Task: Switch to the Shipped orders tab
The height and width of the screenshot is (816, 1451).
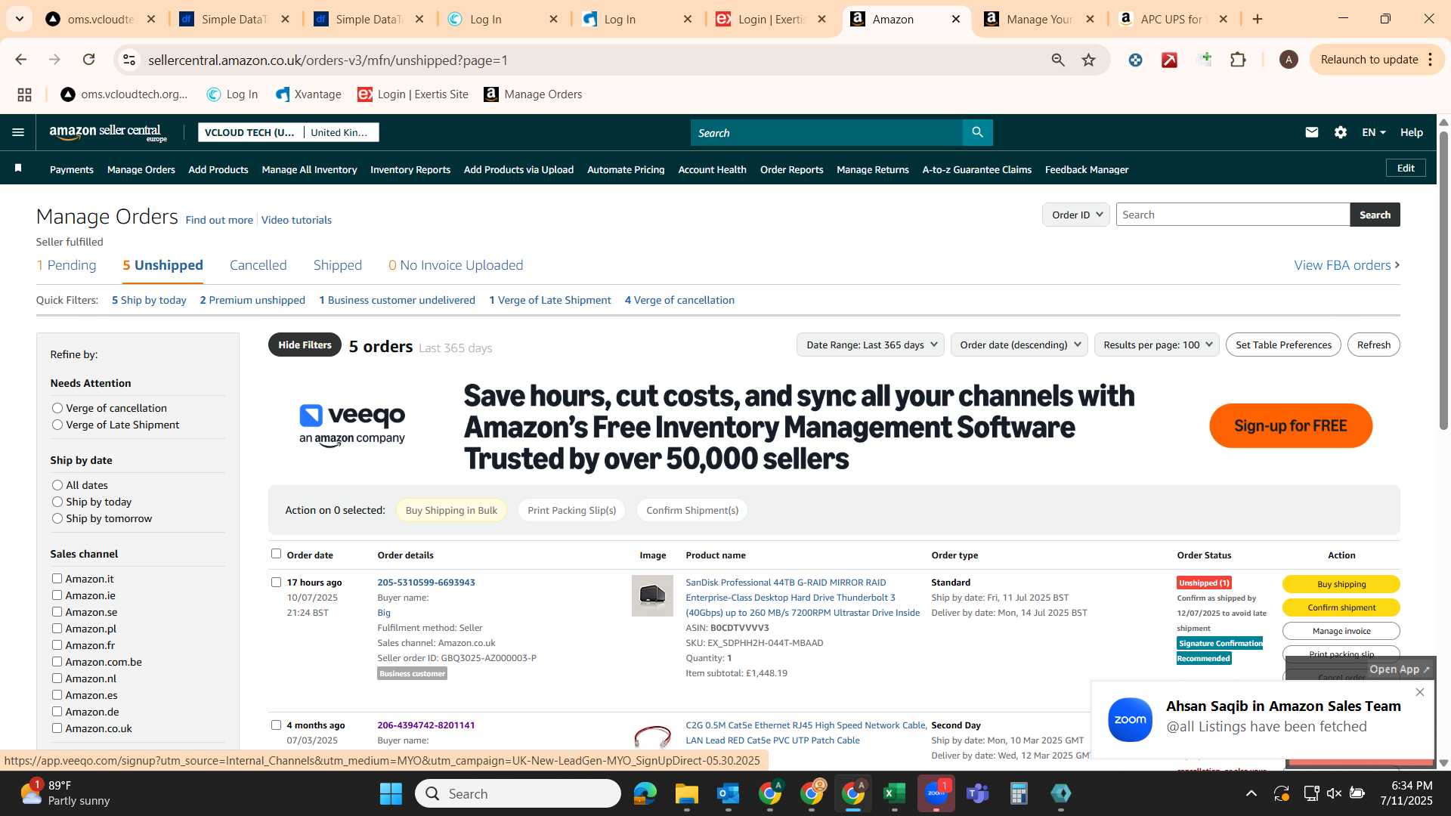Action: [338, 265]
